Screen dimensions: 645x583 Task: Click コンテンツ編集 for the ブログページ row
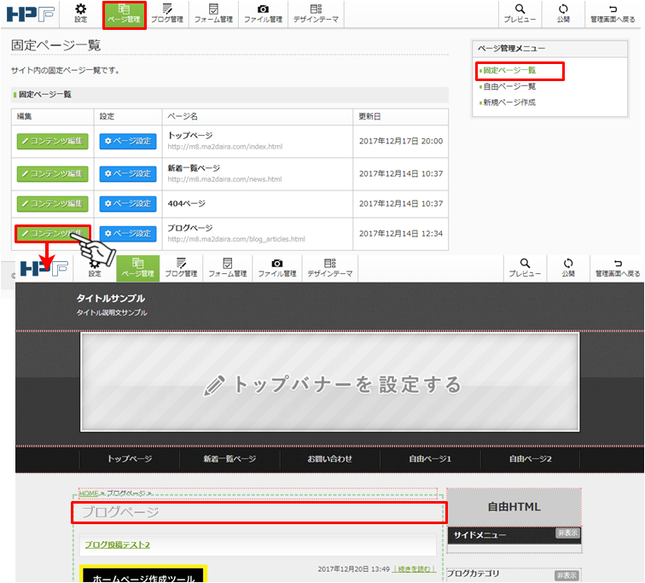[52, 233]
